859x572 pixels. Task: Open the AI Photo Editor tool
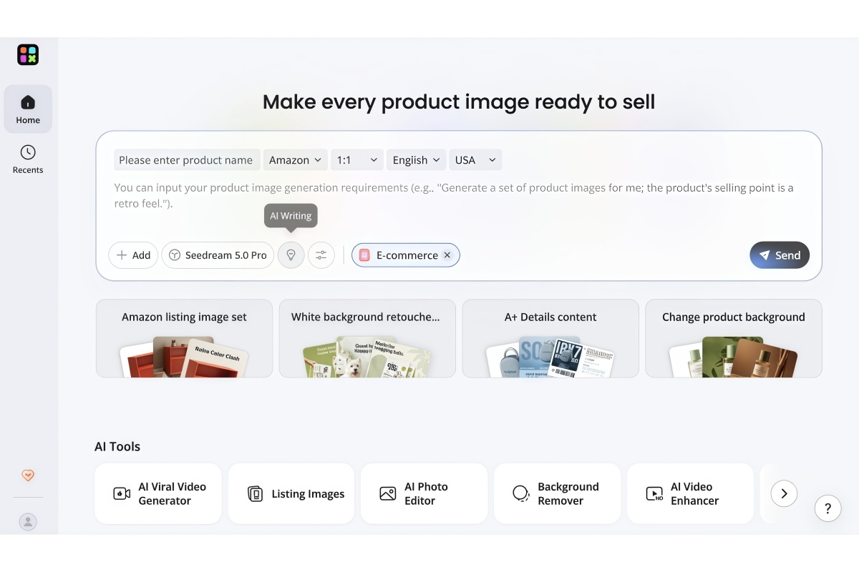click(x=424, y=493)
